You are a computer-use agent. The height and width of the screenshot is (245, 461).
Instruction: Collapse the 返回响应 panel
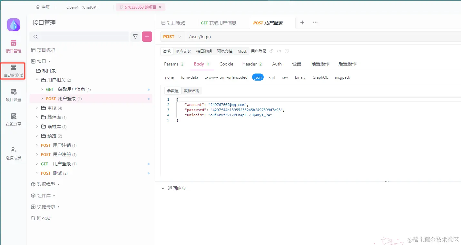(163, 188)
